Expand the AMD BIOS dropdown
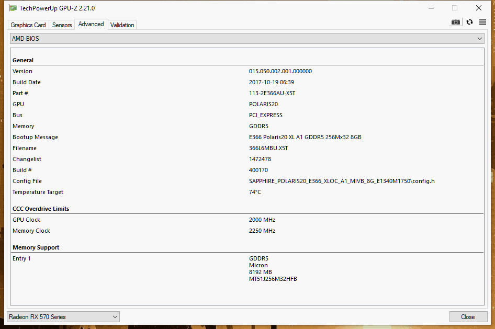Screen dimensions: 495x329 (x=247, y=39)
